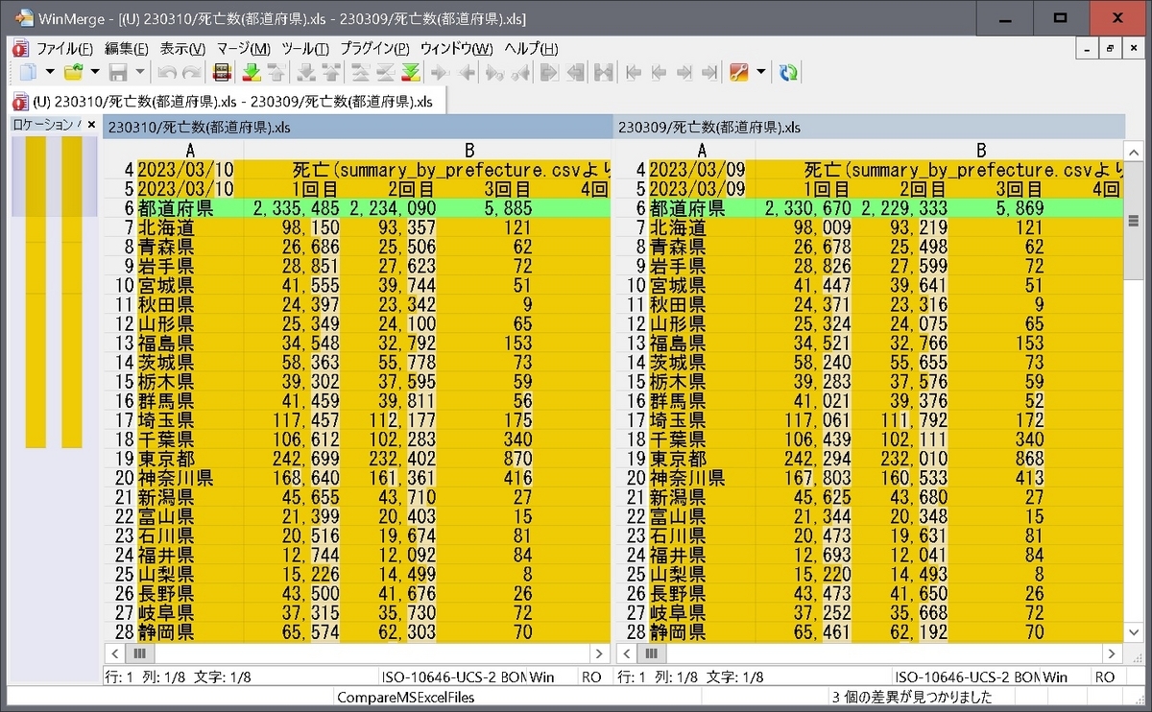
Task: Click the Redo toolbar icon
Action: [192, 72]
